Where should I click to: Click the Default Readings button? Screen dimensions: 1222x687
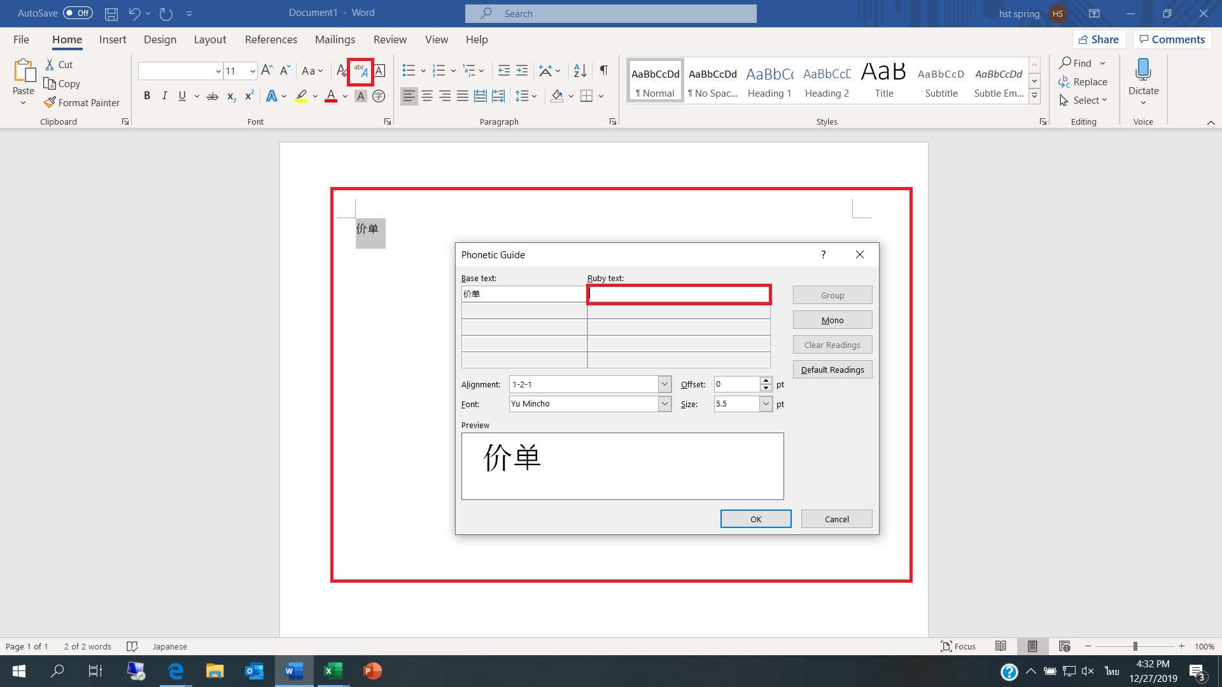click(x=832, y=370)
